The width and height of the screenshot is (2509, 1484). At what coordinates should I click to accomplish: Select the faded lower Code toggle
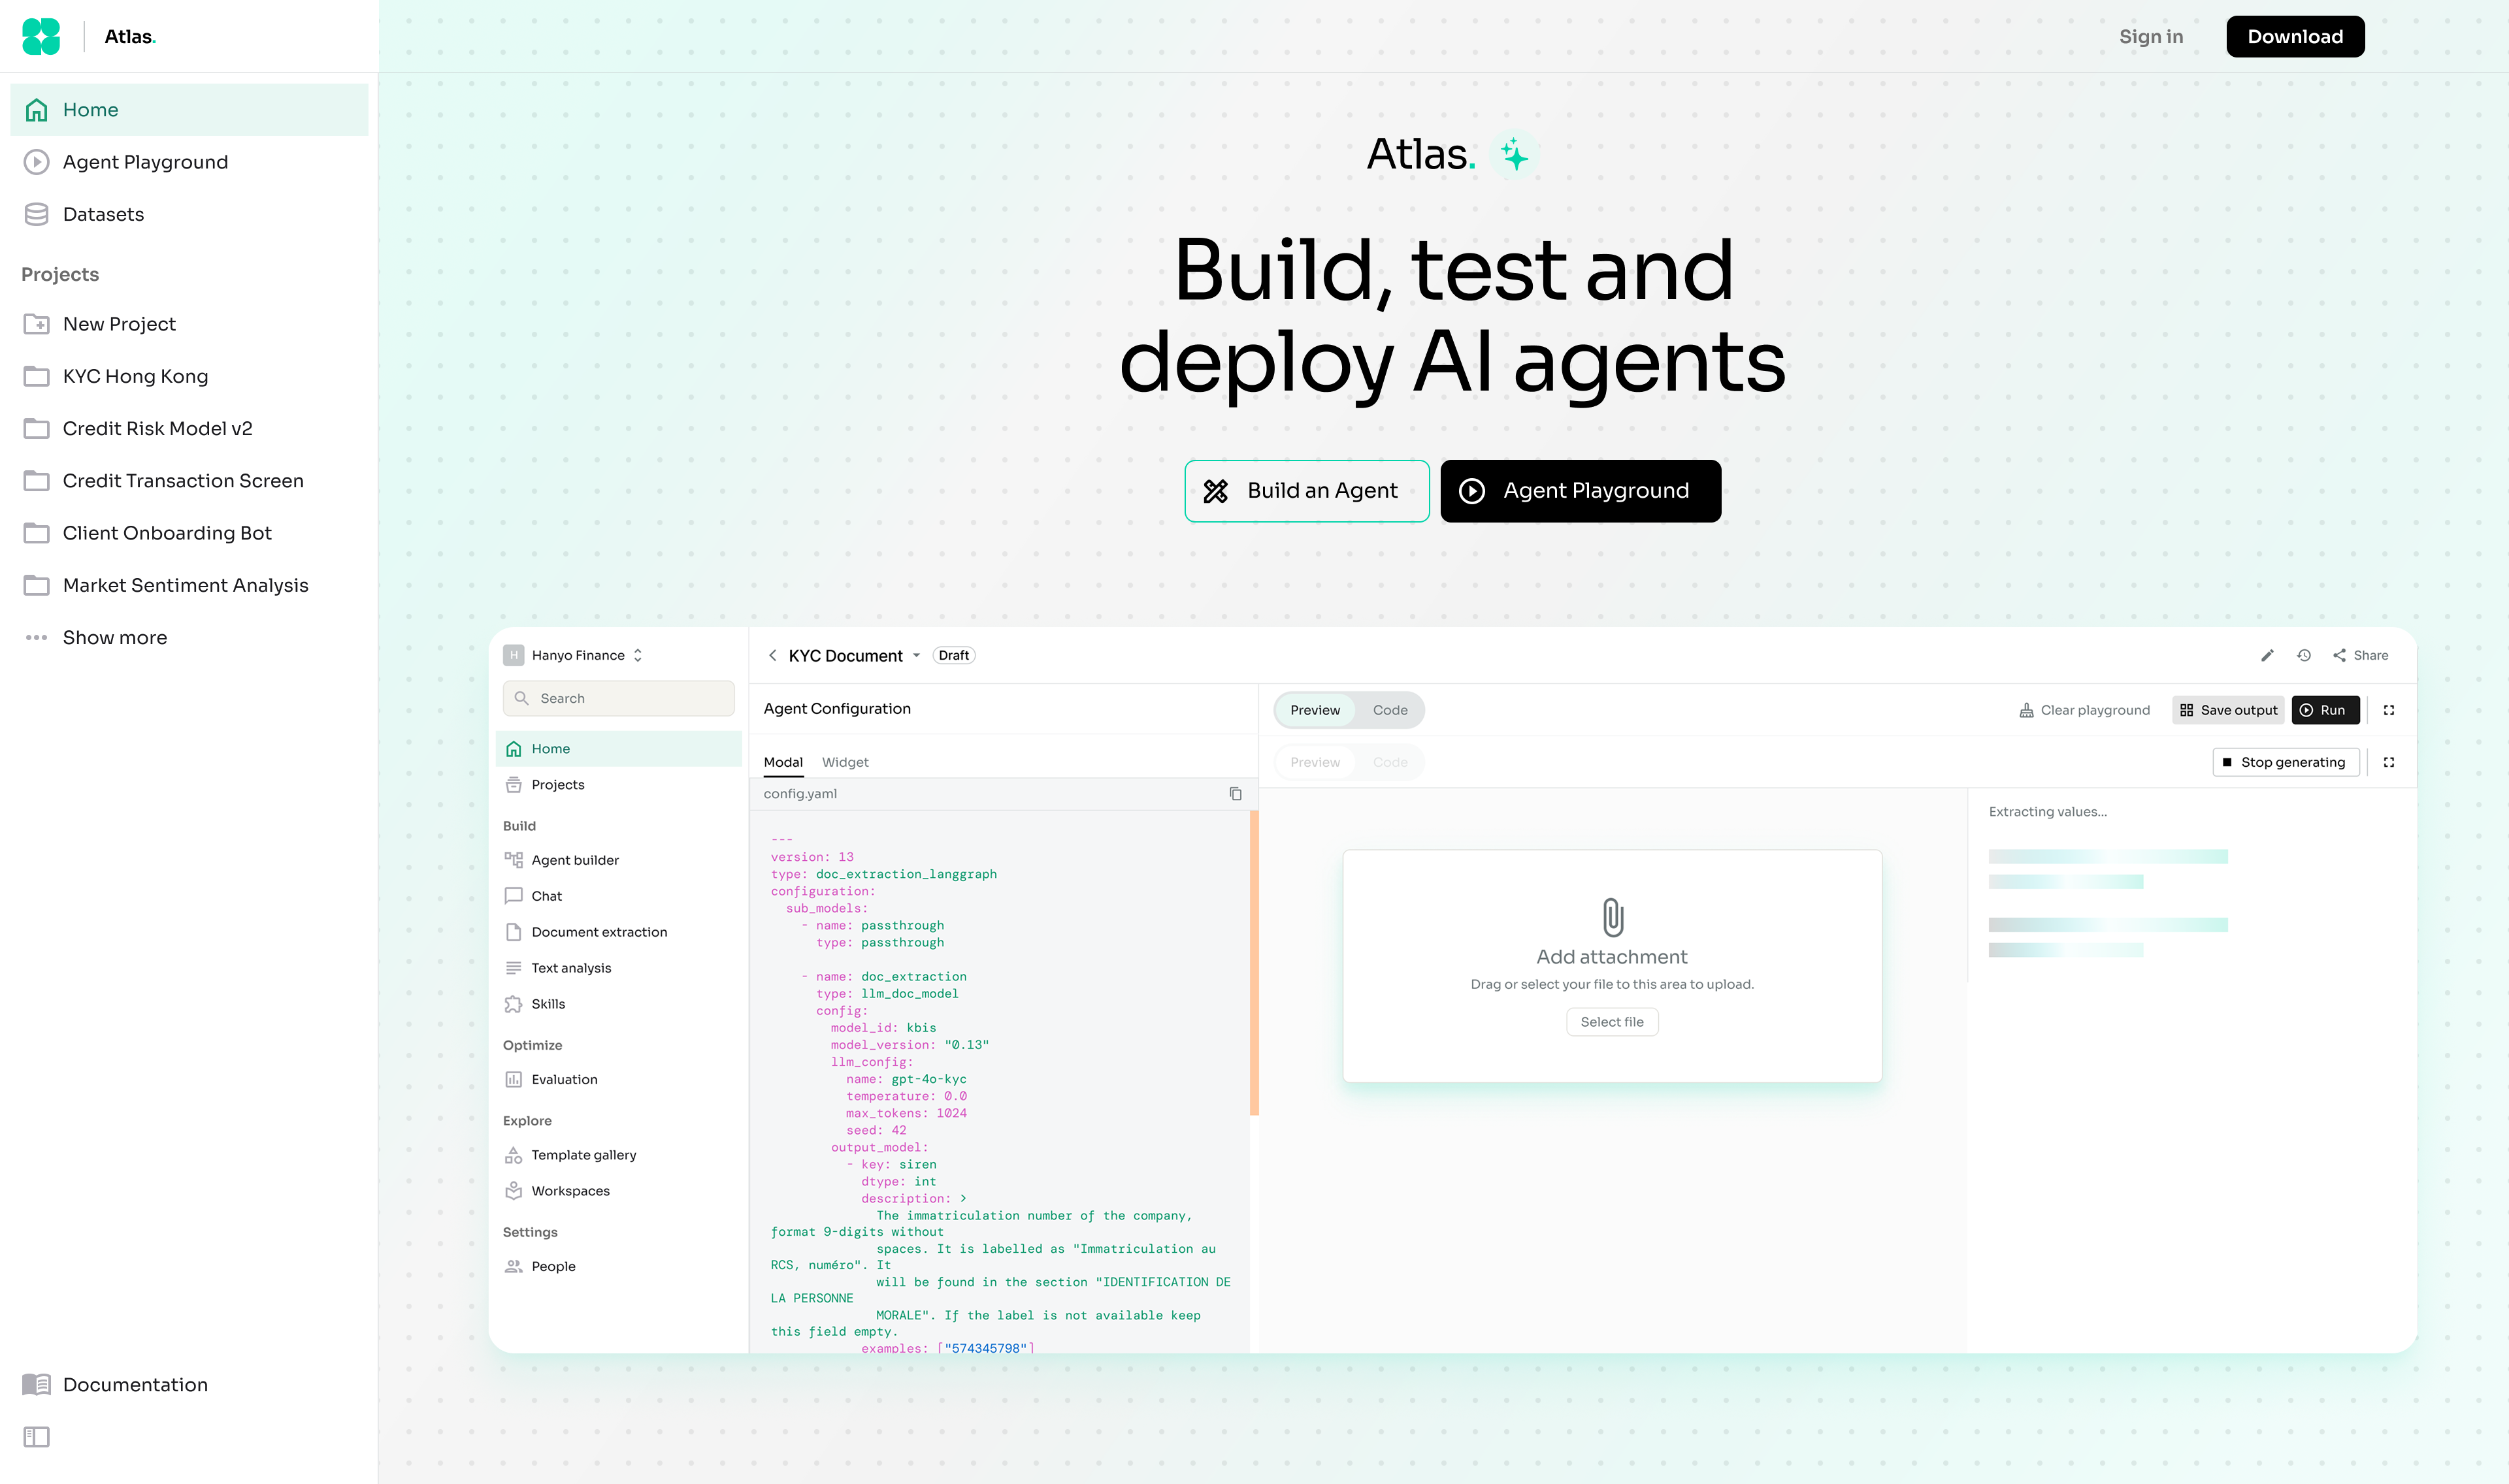pos(1390,762)
